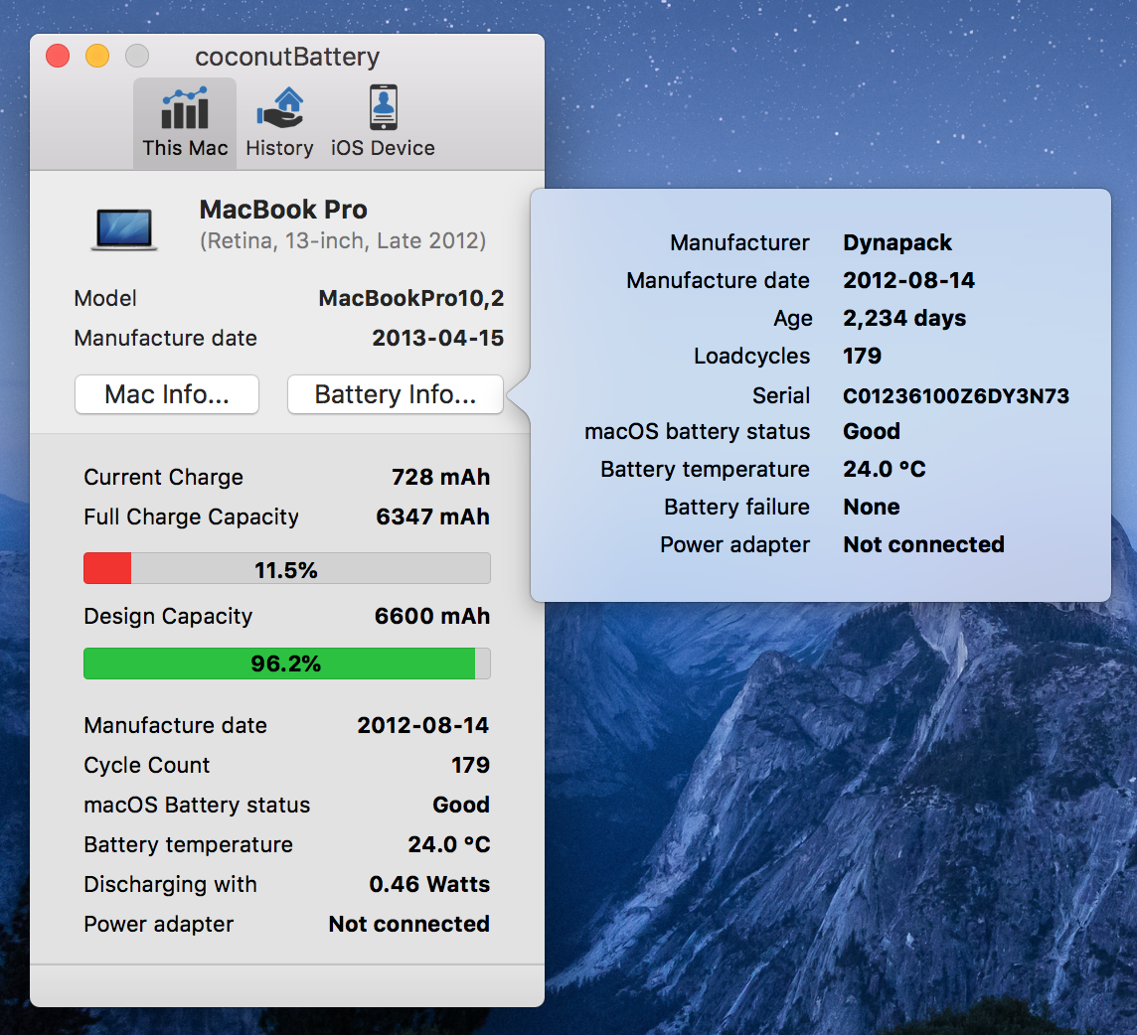The height and width of the screenshot is (1035, 1137).
Task: Switch to the This Mac tab label
Action: [185, 148]
